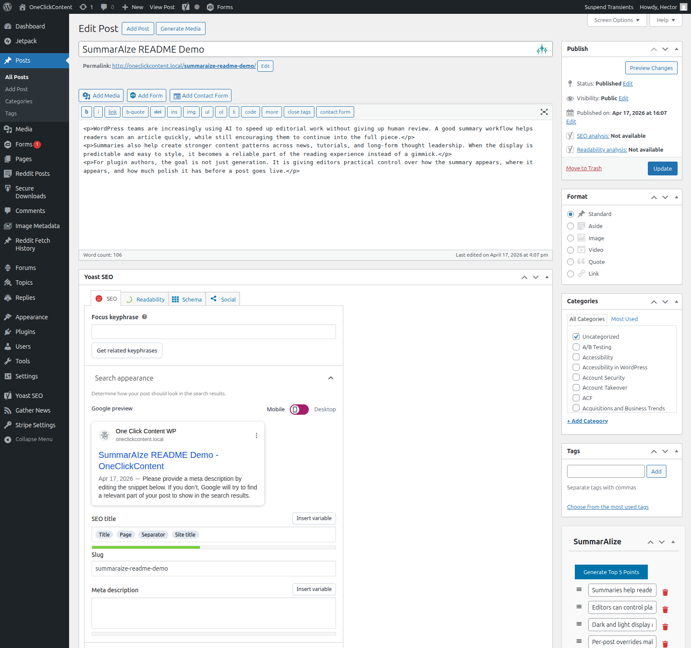Click the Move to Trash link
Viewport: 691px width, 648px height.
click(x=583, y=168)
